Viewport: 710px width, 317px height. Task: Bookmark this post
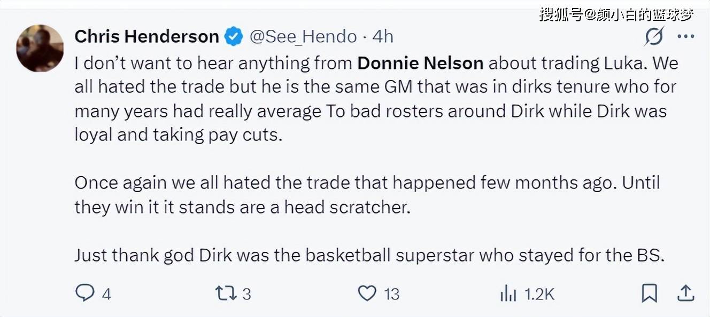[x=649, y=293]
